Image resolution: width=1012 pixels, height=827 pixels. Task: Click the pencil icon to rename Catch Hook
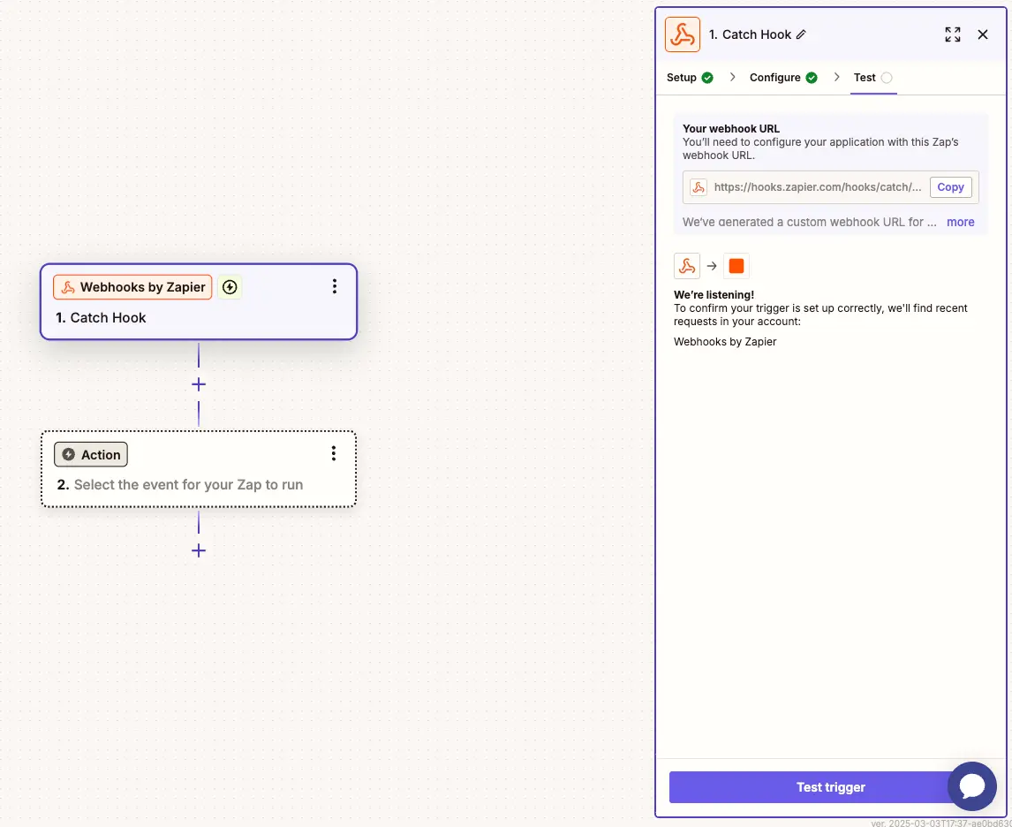801,34
